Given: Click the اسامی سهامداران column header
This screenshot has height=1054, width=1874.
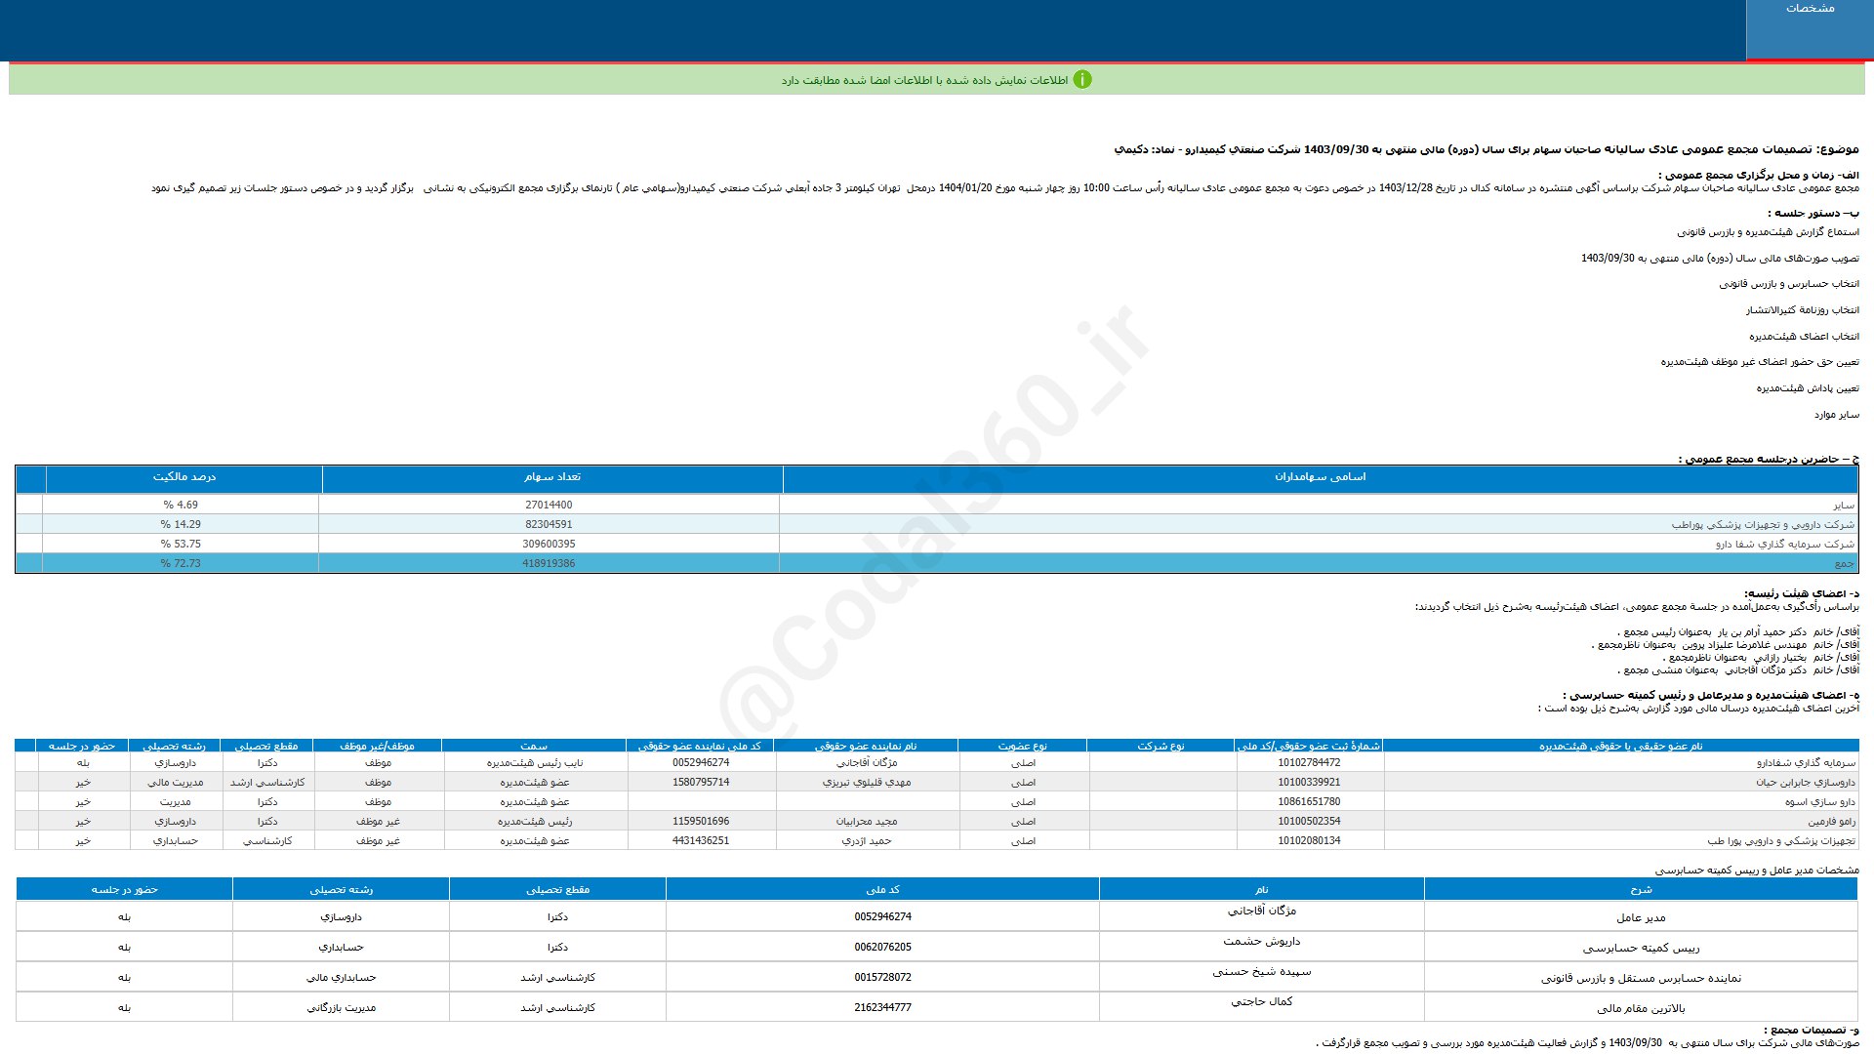Looking at the screenshot, I should pos(1320,477).
